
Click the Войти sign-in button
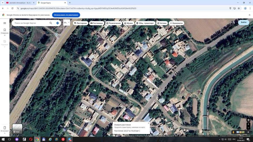pyautogui.click(x=244, y=22)
